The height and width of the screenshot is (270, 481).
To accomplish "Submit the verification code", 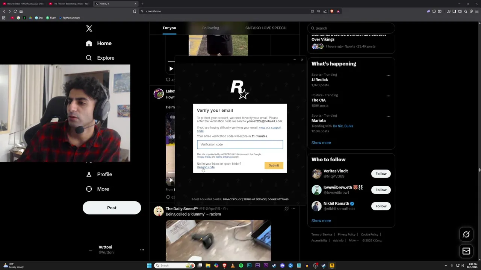I will click(x=274, y=165).
